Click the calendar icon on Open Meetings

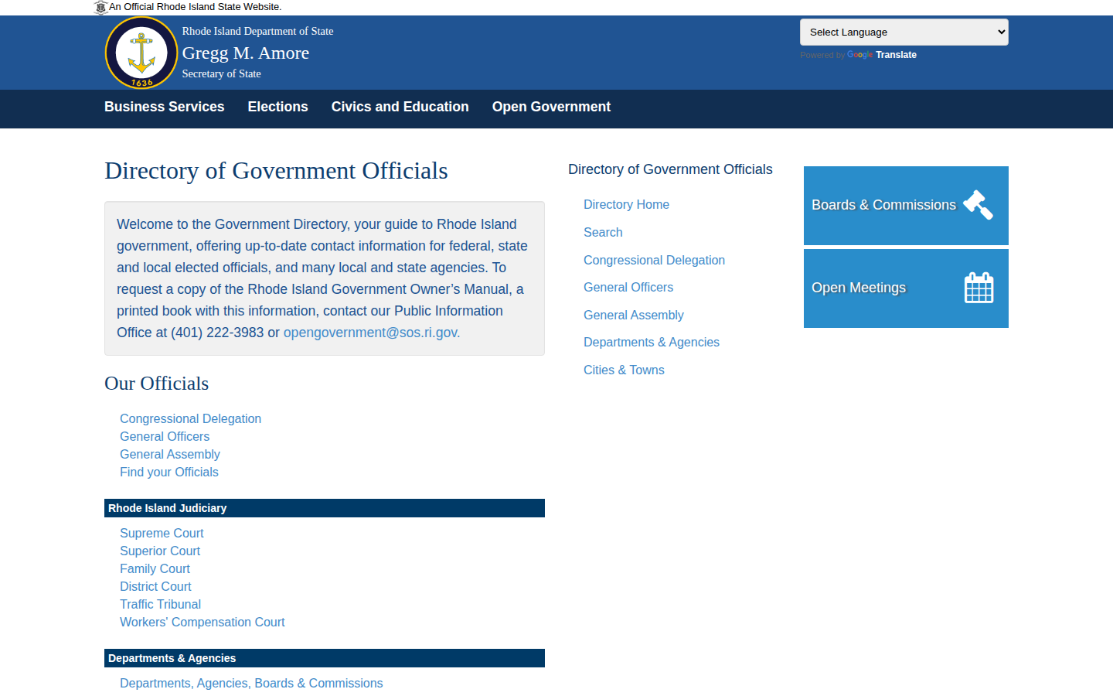pyautogui.click(x=979, y=288)
